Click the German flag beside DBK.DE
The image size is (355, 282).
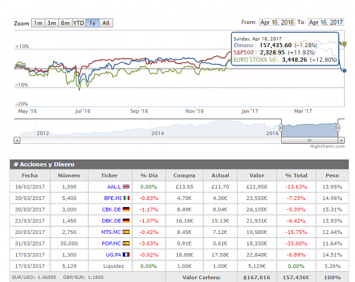coord(126,220)
